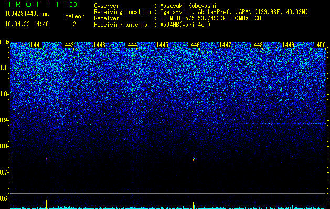
Task: Click the Receiving Location label
Action: (122, 12)
